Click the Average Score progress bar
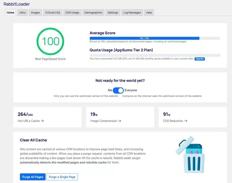This screenshot has height=183, width=232. (x=155, y=38)
